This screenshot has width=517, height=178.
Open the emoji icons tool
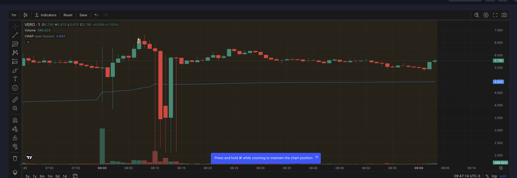[x=15, y=88]
